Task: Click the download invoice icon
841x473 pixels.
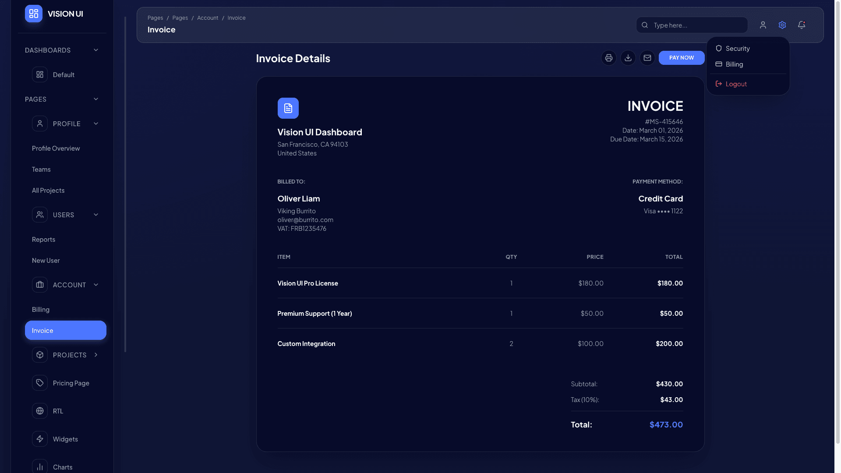Action: [x=628, y=57]
